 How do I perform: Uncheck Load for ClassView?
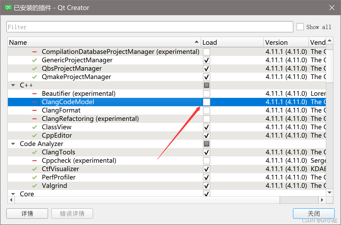[207, 127]
